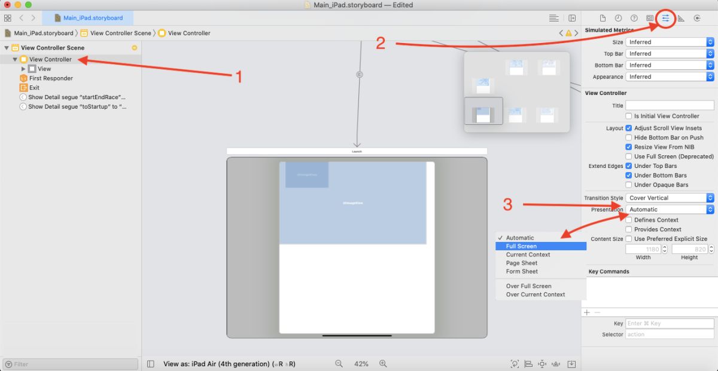
Task: Open the Presentation dropdown
Action: pos(670,210)
